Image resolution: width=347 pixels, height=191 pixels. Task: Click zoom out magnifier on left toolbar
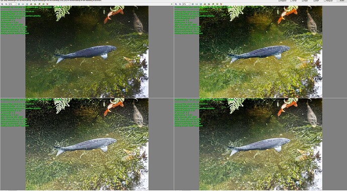(6, 4)
